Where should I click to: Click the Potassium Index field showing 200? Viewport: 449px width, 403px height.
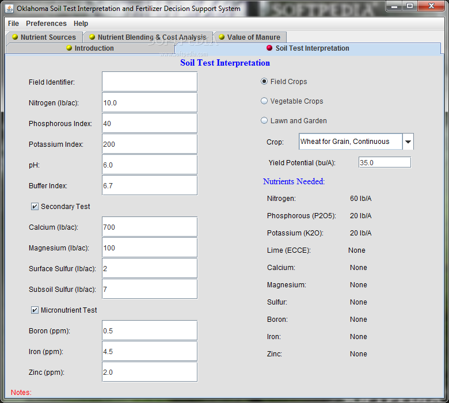[150, 144]
